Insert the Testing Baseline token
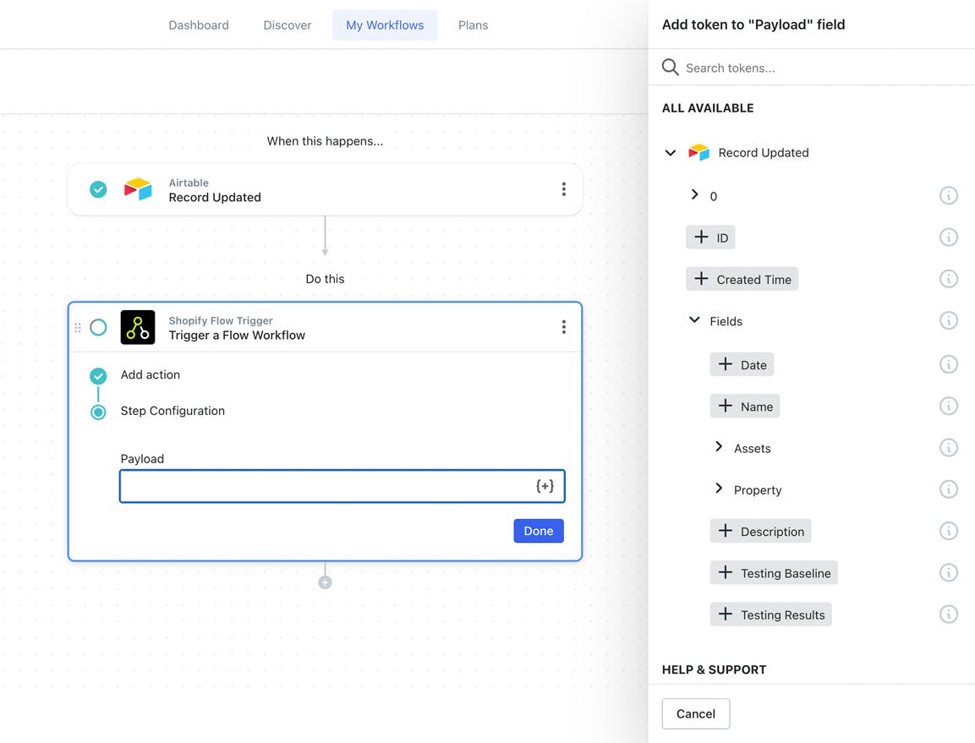 (x=774, y=572)
